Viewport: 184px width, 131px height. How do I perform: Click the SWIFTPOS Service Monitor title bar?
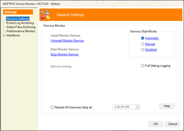tap(92, 4)
